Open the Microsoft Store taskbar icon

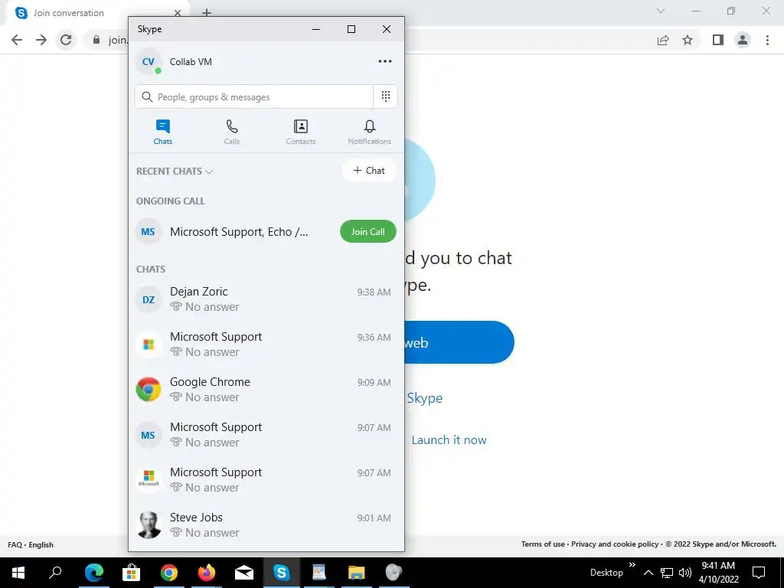pos(132,573)
